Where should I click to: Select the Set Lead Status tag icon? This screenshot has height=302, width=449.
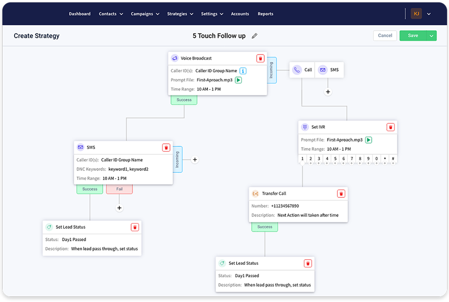[x=49, y=227]
